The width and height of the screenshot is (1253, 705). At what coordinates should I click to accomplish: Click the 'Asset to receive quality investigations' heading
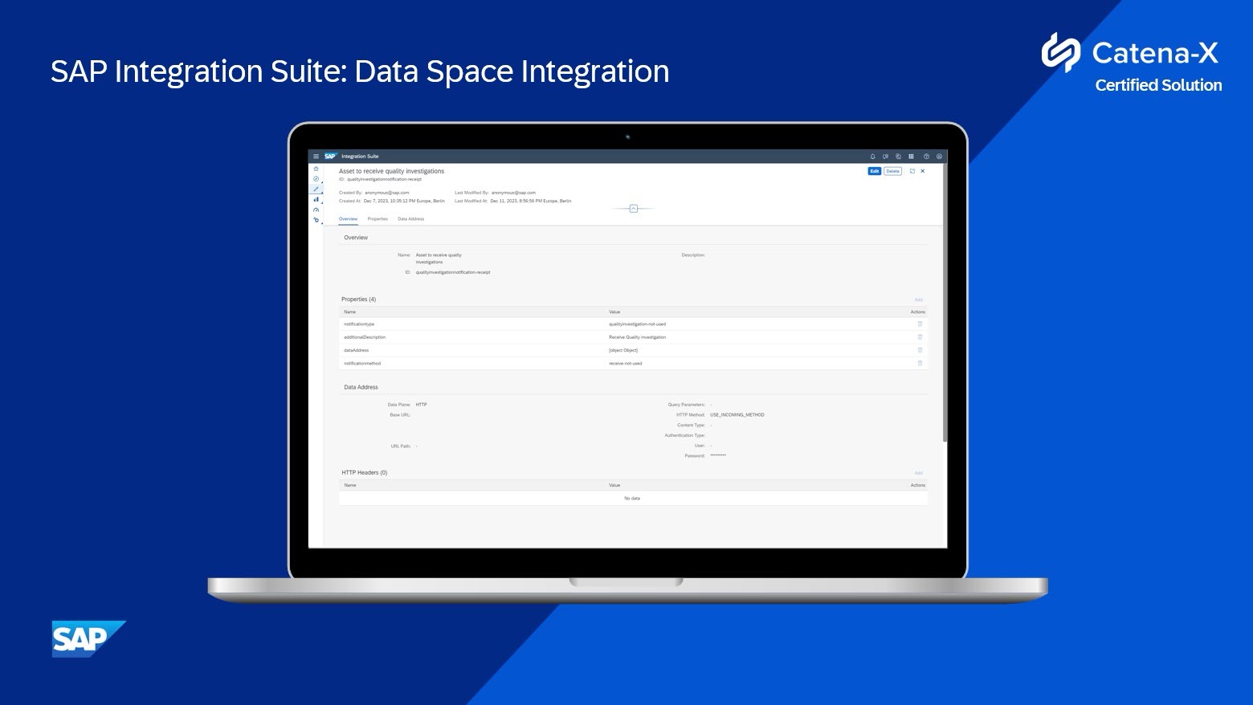(391, 171)
